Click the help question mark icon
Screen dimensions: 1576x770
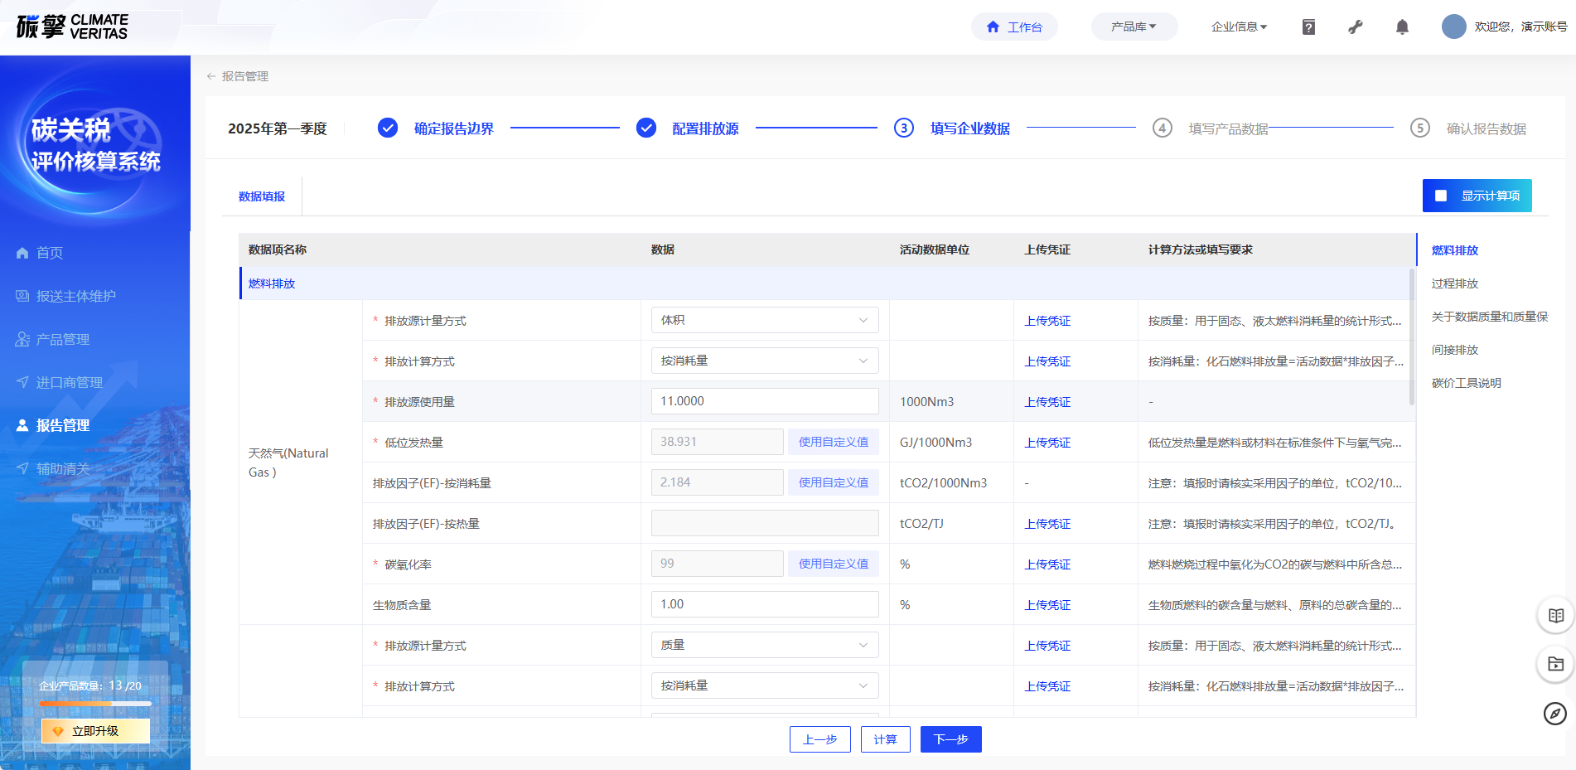point(1308,27)
